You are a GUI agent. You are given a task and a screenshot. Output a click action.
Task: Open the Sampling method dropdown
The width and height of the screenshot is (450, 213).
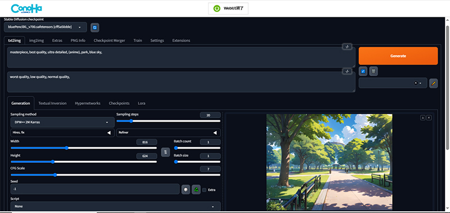tap(62, 122)
